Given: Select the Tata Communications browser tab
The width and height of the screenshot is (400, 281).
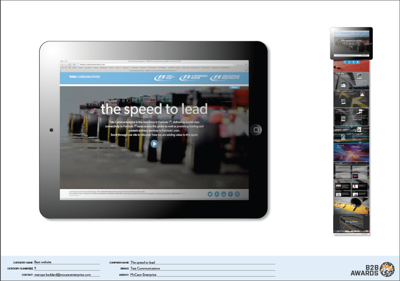Looking at the screenshot, I should coord(153,70).
